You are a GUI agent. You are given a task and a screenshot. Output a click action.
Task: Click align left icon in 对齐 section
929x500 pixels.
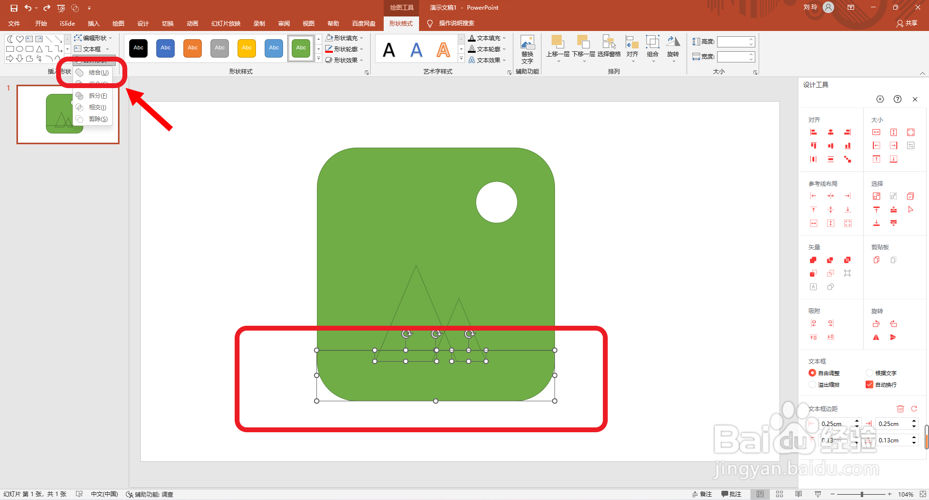point(813,132)
